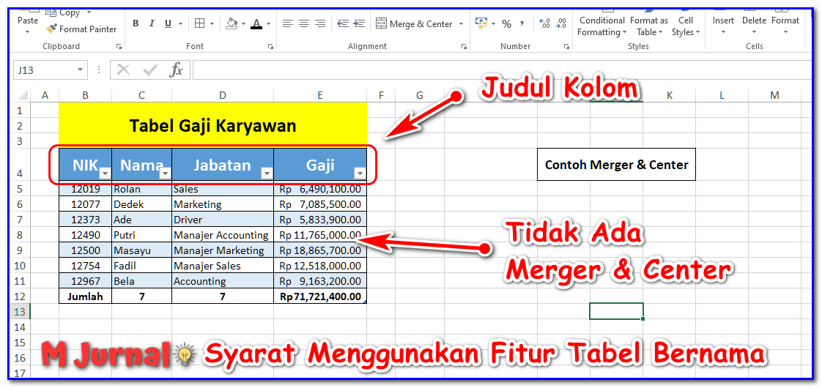
Task: Select the cell containing Manajer Accounting
Action: pos(223,235)
